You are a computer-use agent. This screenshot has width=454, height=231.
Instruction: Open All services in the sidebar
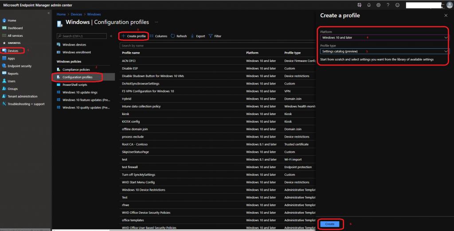coord(15,35)
